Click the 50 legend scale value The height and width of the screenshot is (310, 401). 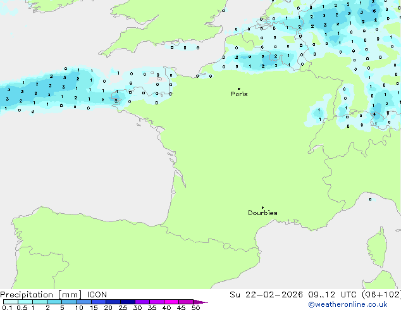coord(195,307)
